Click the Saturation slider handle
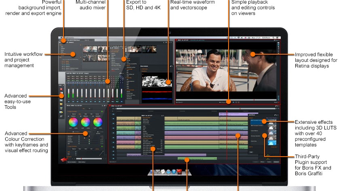Screen dimensions: 339x191 89,136
